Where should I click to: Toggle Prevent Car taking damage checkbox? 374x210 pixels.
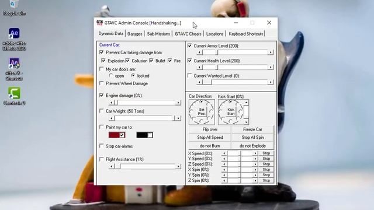pyautogui.click(x=102, y=52)
